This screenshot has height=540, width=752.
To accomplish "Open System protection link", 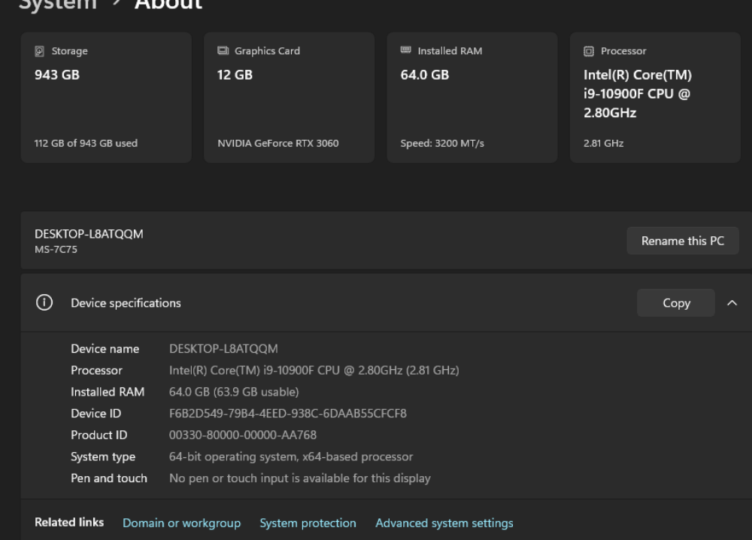I will tap(308, 523).
